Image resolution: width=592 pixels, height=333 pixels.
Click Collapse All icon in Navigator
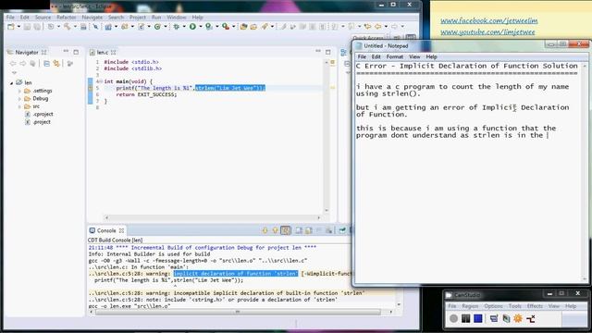click(x=46, y=64)
